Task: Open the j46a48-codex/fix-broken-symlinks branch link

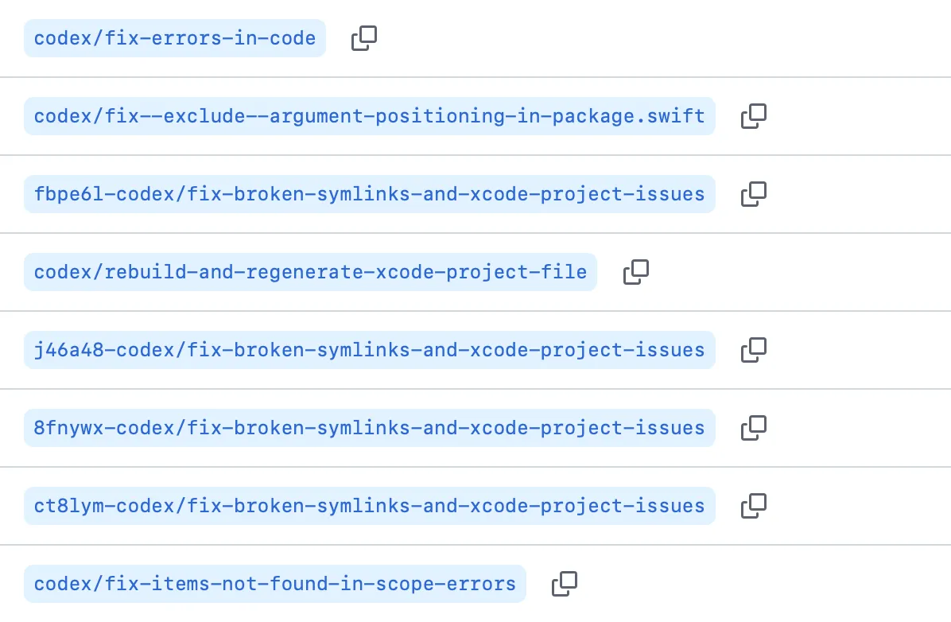Action: pos(369,350)
